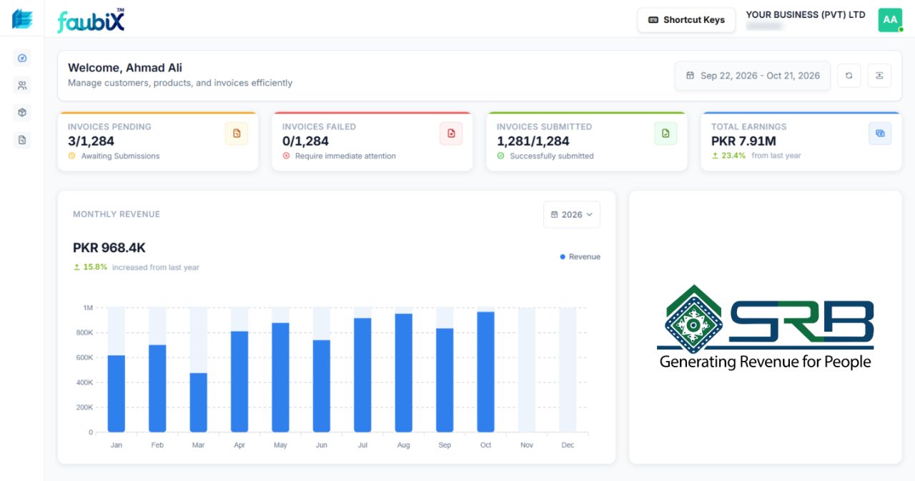The height and width of the screenshot is (481, 915).
Task: Click the Generating Revenue for People tagline
Action: click(x=766, y=362)
